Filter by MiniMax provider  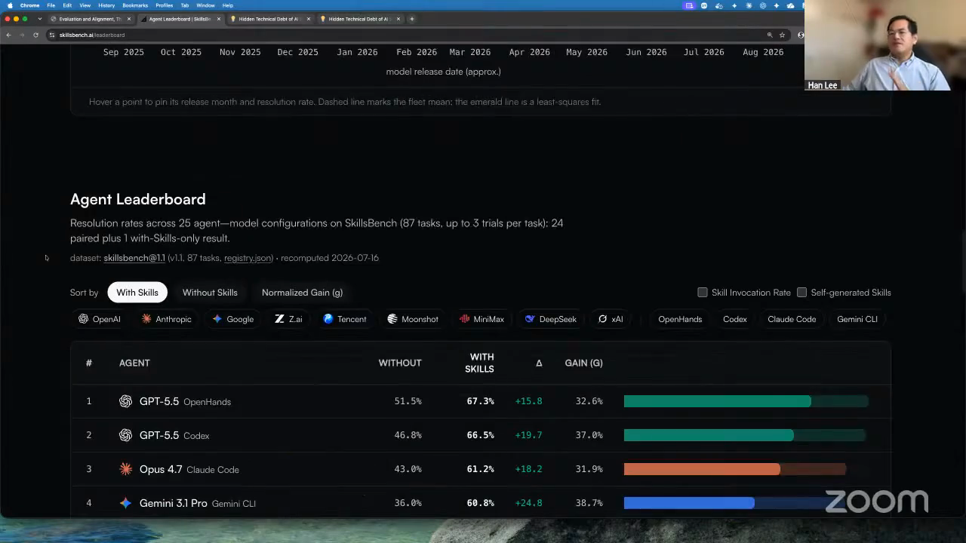[481, 319]
